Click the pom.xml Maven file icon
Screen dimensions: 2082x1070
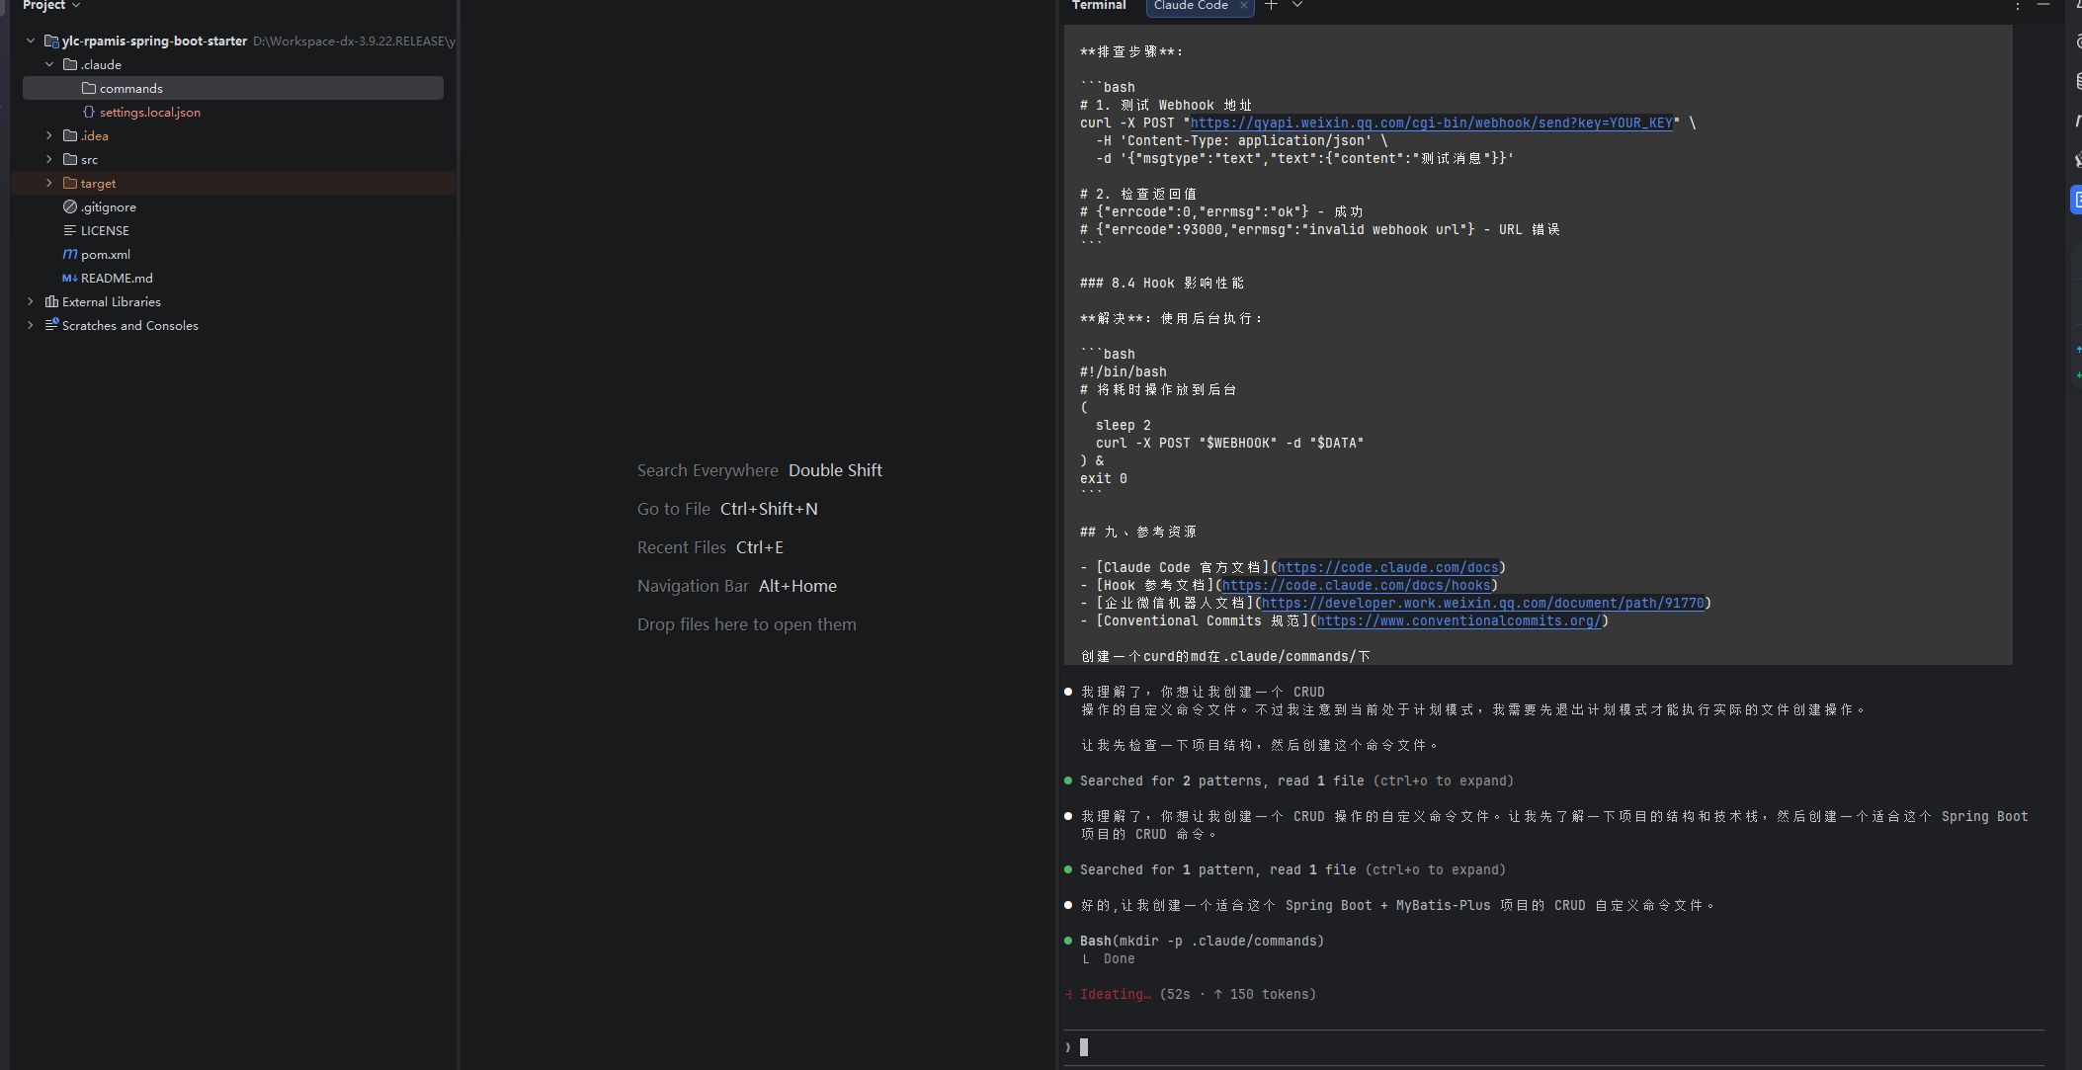(70, 254)
